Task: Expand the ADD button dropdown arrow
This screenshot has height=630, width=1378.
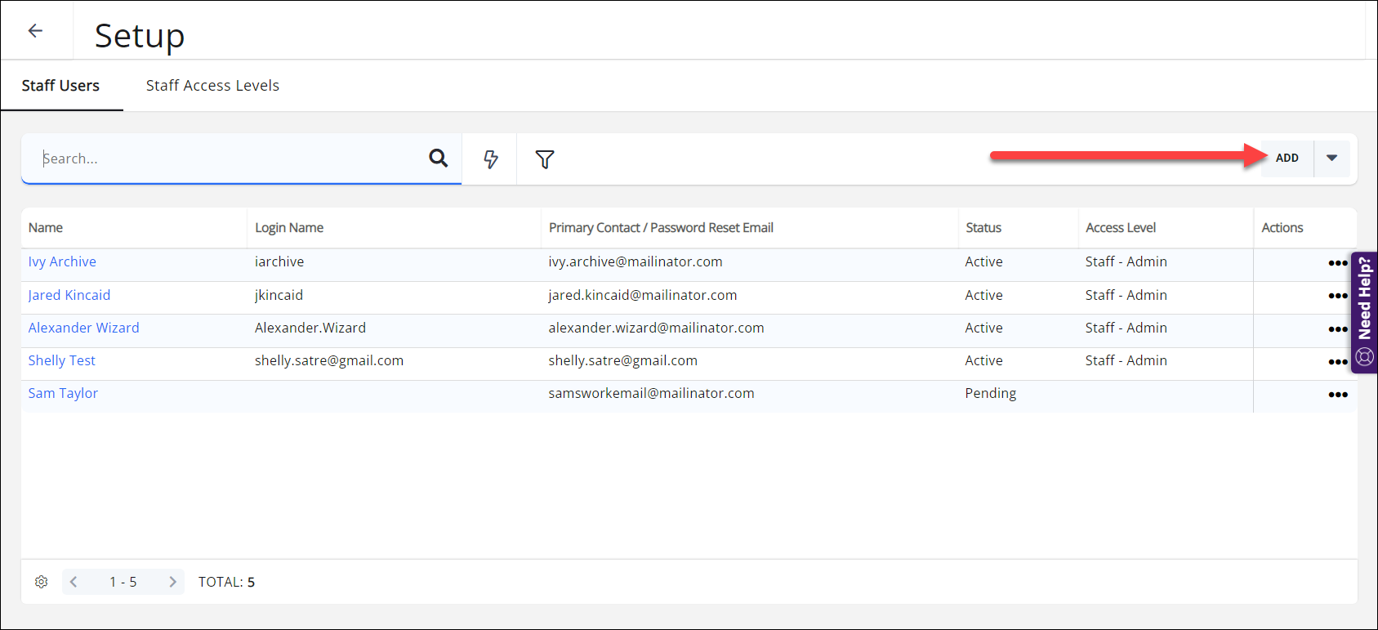Action: click(x=1332, y=159)
